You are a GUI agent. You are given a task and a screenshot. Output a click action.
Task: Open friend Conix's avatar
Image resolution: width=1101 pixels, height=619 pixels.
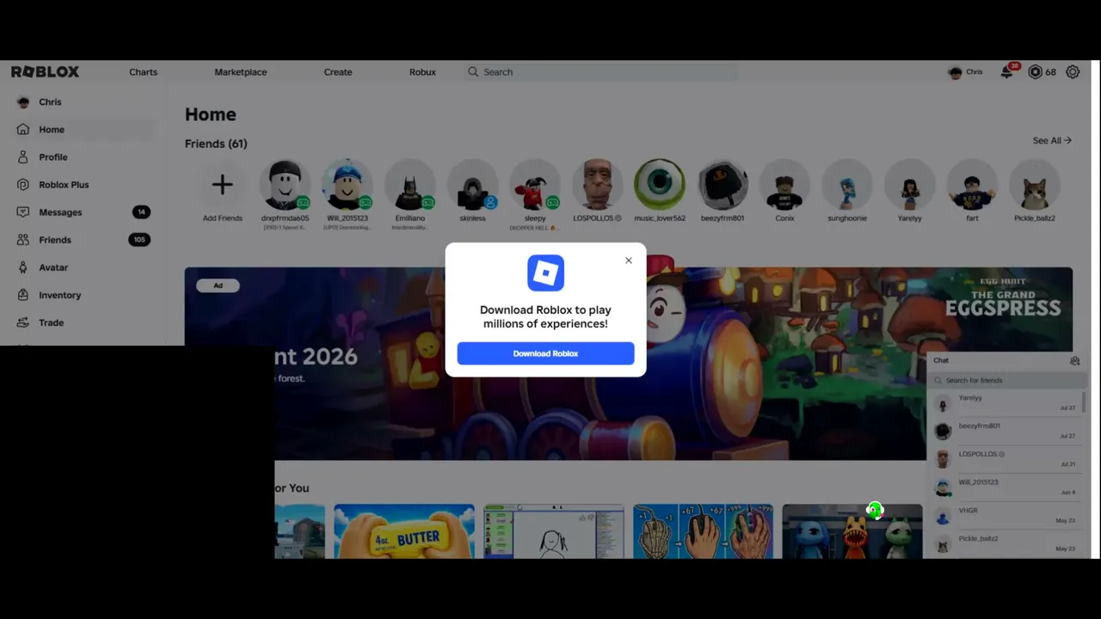pos(784,184)
